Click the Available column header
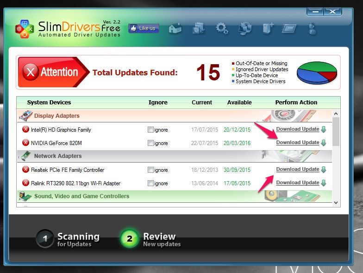363x273 pixels. click(239, 103)
